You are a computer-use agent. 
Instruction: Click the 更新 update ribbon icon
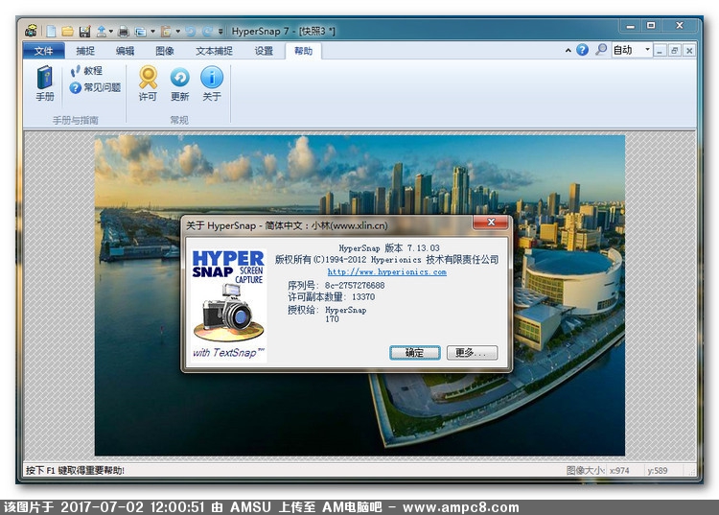tap(180, 83)
